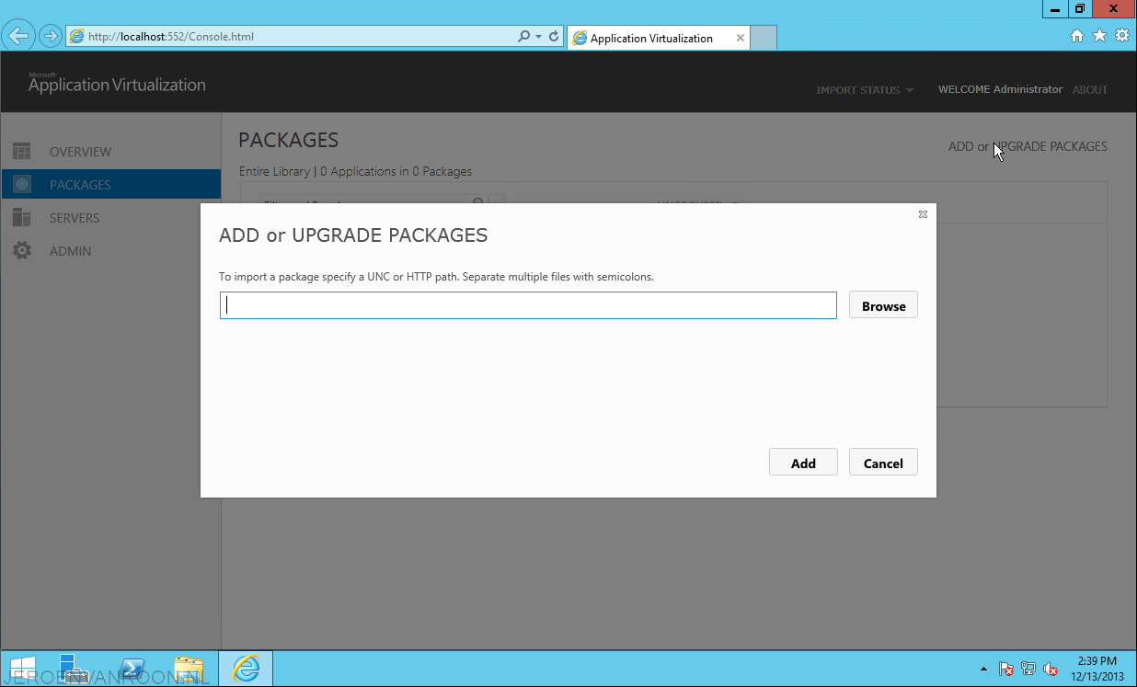Focus the package path input field
Image resolution: width=1137 pixels, height=687 pixels.
[x=528, y=305]
